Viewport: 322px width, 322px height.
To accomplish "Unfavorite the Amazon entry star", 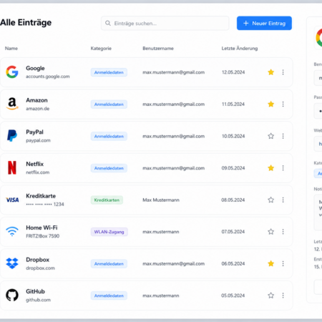I will (x=270, y=104).
